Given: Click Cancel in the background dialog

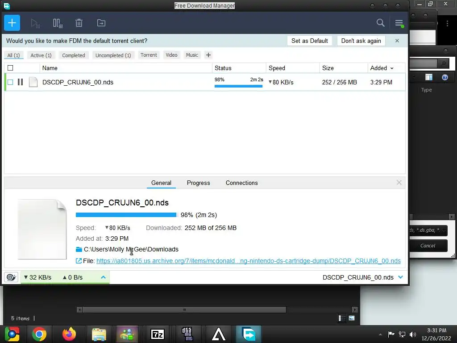Looking at the screenshot, I should (428, 246).
